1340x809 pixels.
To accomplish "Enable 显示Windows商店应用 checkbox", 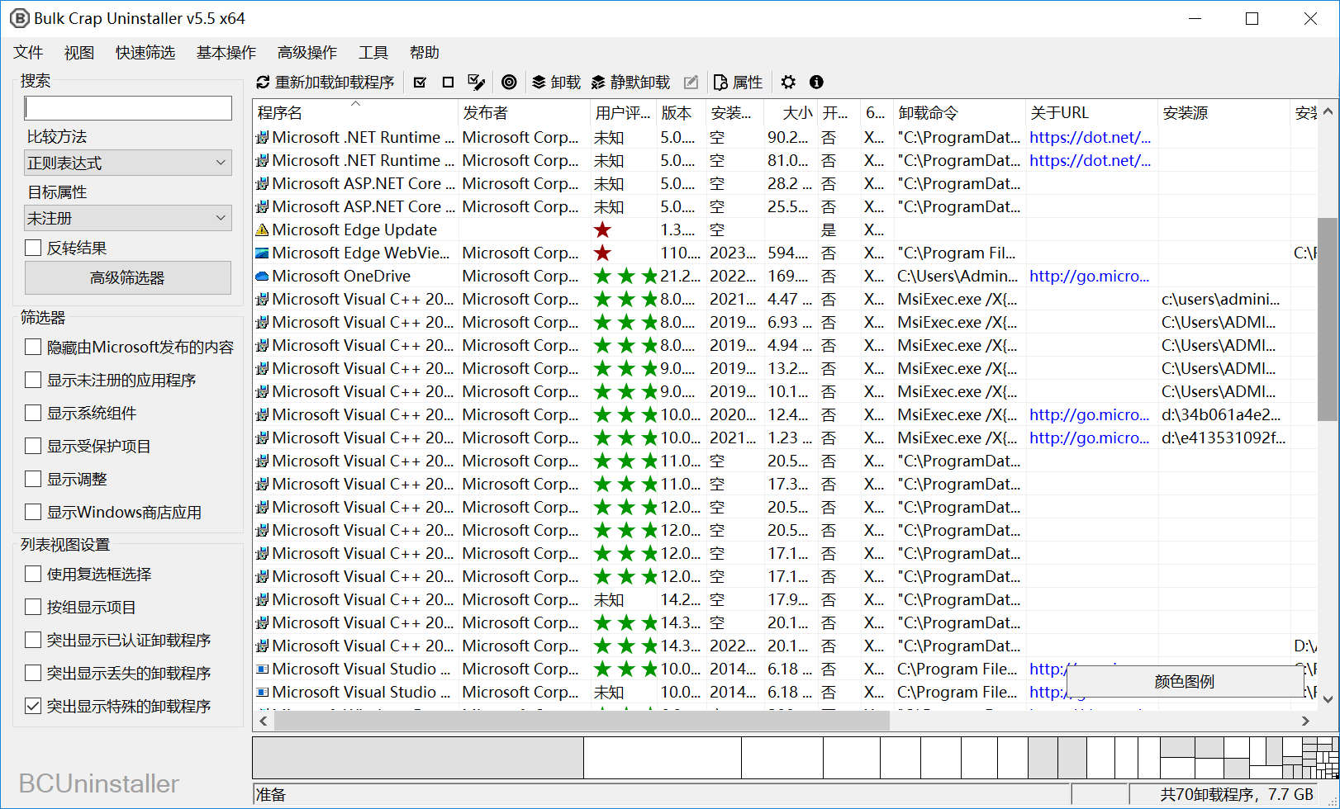I will click(113, 512).
